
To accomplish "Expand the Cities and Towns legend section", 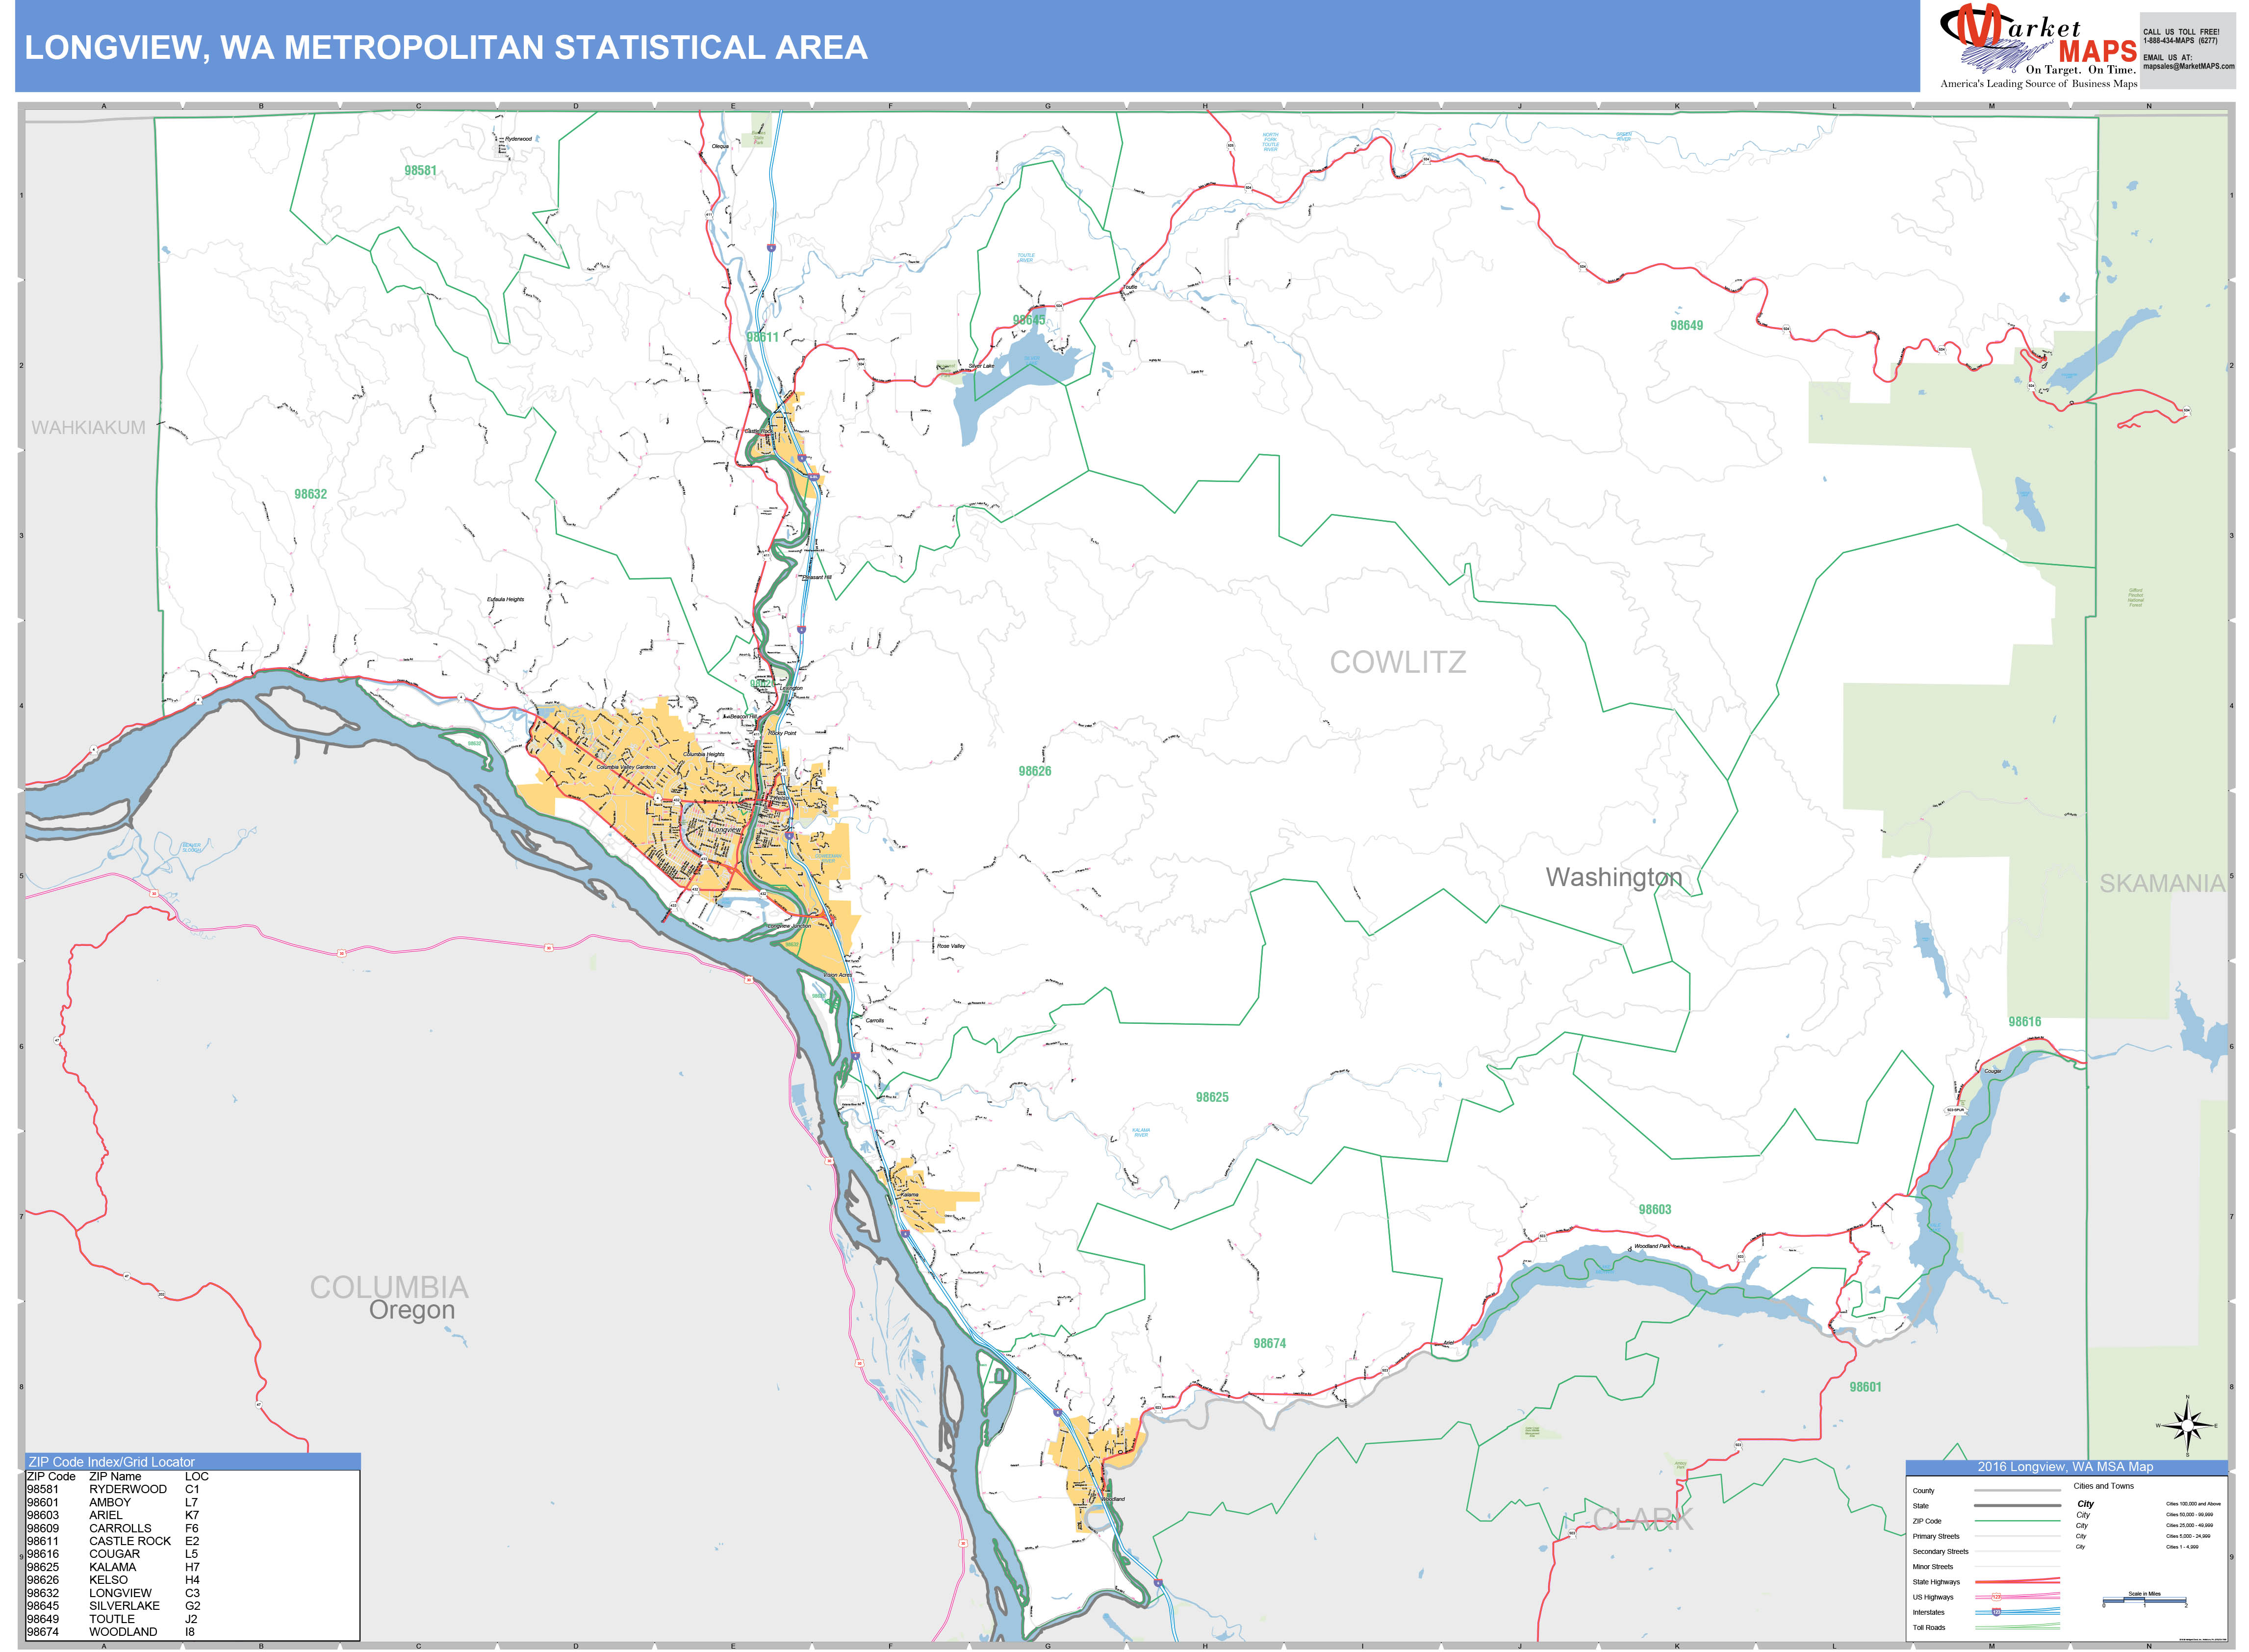I will click(2103, 1486).
